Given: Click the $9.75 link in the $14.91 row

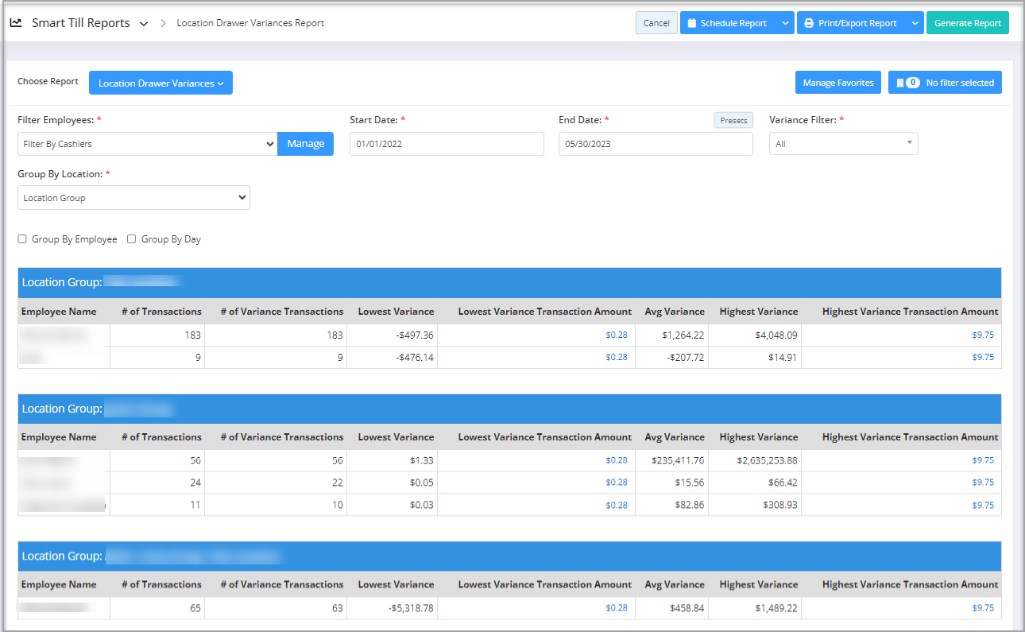Looking at the screenshot, I should coord(983,357).
